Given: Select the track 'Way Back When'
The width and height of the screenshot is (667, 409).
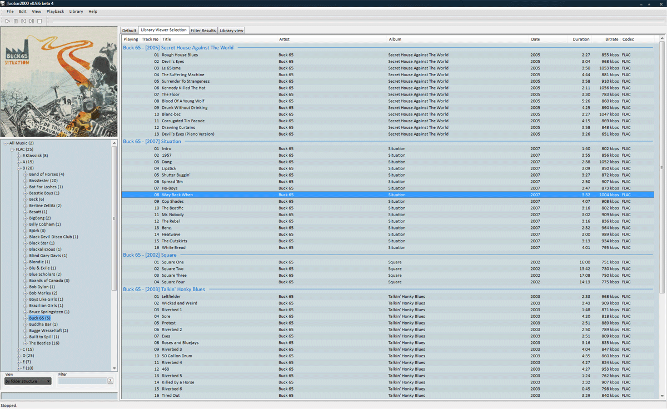Looking at the screenshot, I should click(388, 195).
